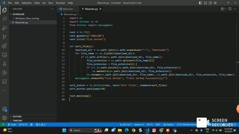Open Explorer Views and More Actions ellipsis
This screenshot has height=134, width=239.
52,9
